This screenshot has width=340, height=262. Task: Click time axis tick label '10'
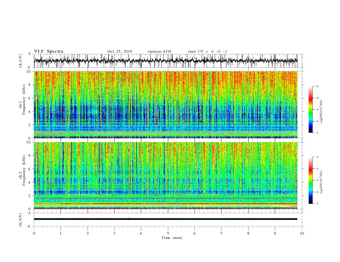[x=302, y=233]
